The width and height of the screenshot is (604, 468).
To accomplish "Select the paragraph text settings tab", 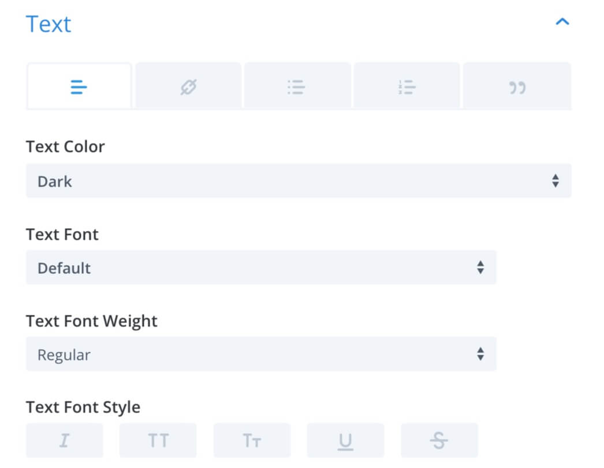I will (x=79, y=86).
